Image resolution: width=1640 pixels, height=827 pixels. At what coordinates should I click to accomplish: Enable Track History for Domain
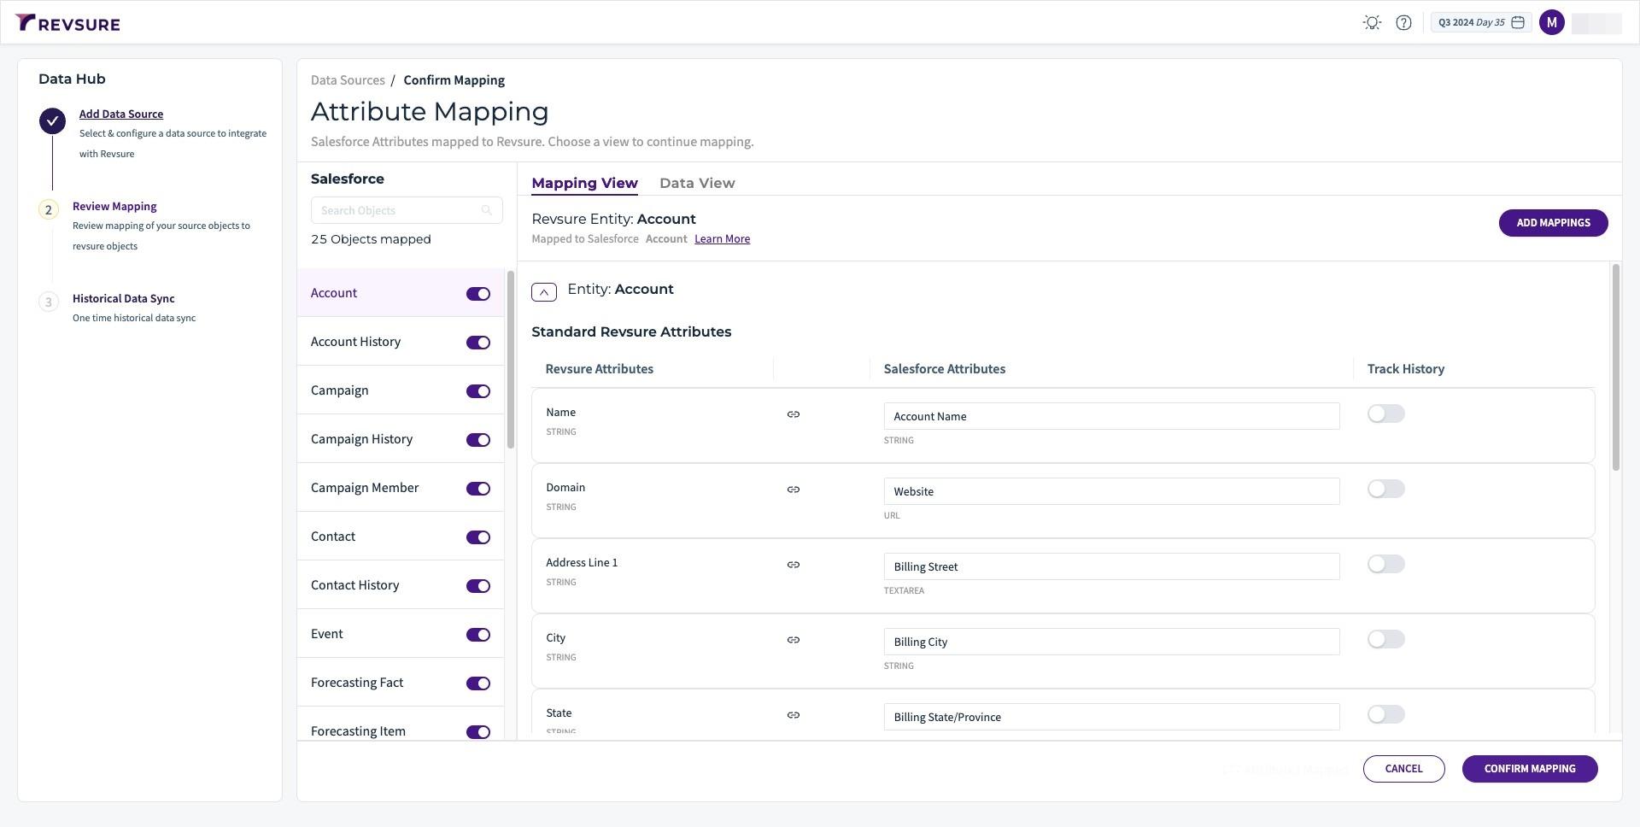click(1385, 489)
